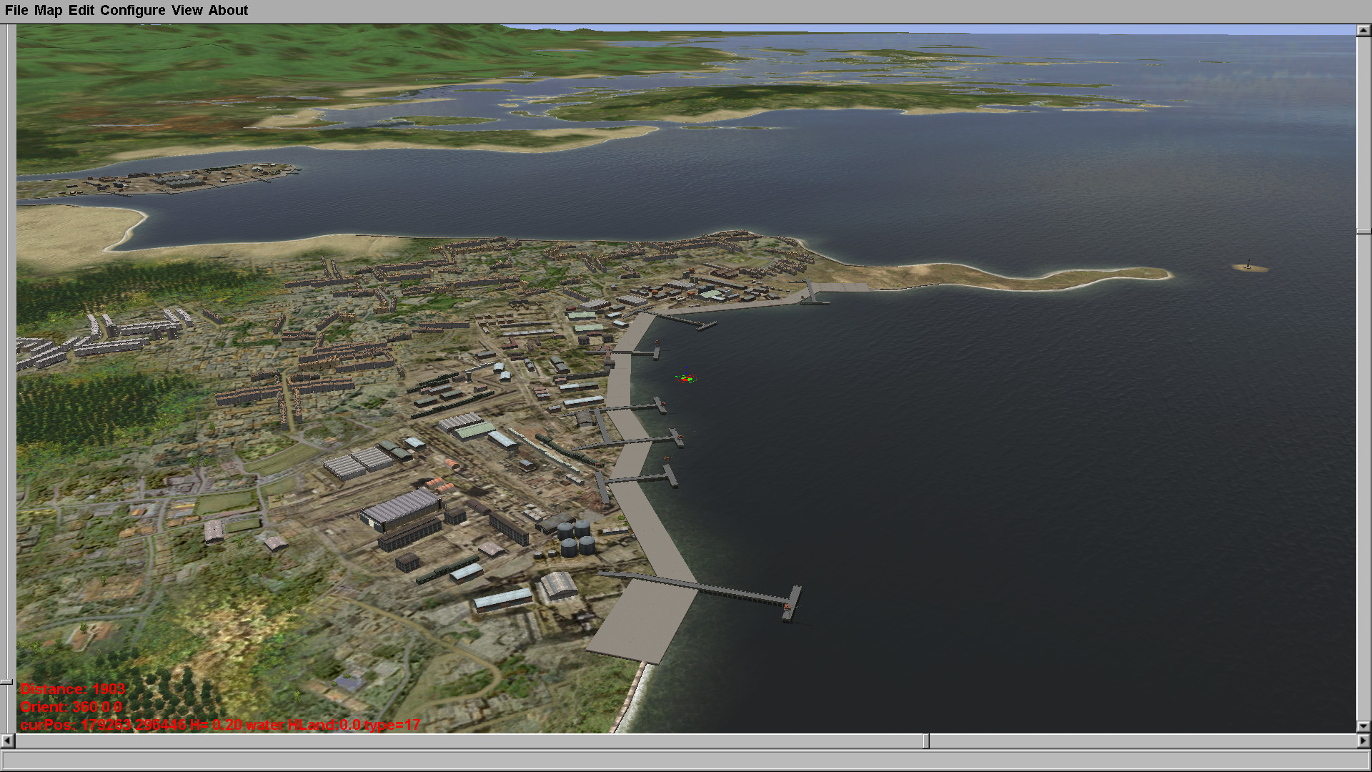Click the cylindrical storage tanks near waterfront

tap(576, 538)
